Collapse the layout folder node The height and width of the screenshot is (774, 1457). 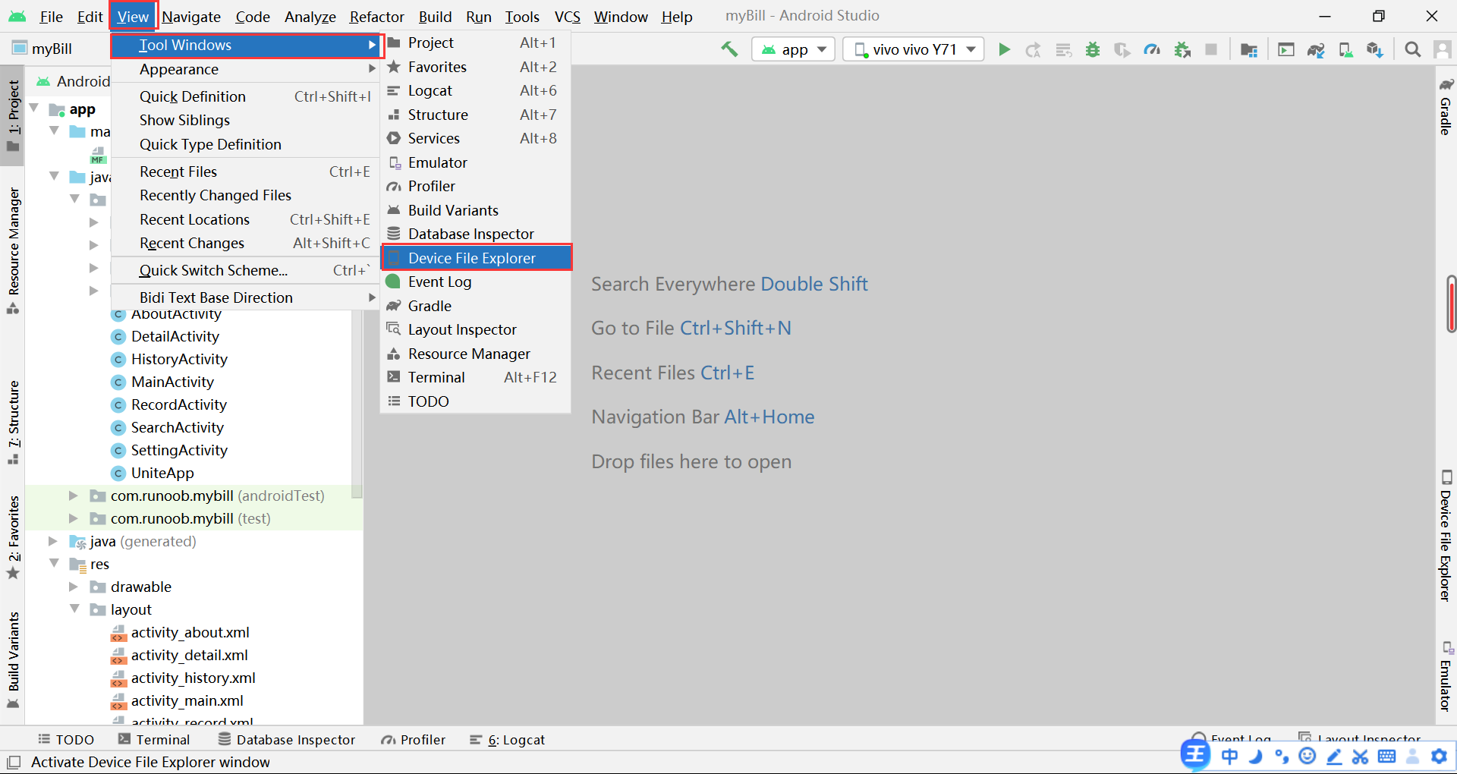click(x=74, y=609)
